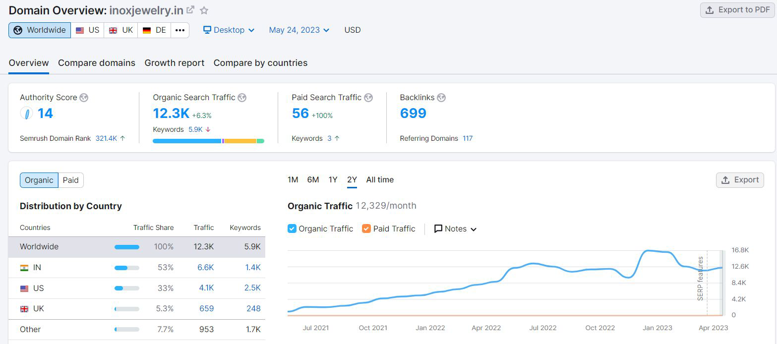Switch to the Paid toggle
This screenshot has width=777, height=344.
pos(70,180)
